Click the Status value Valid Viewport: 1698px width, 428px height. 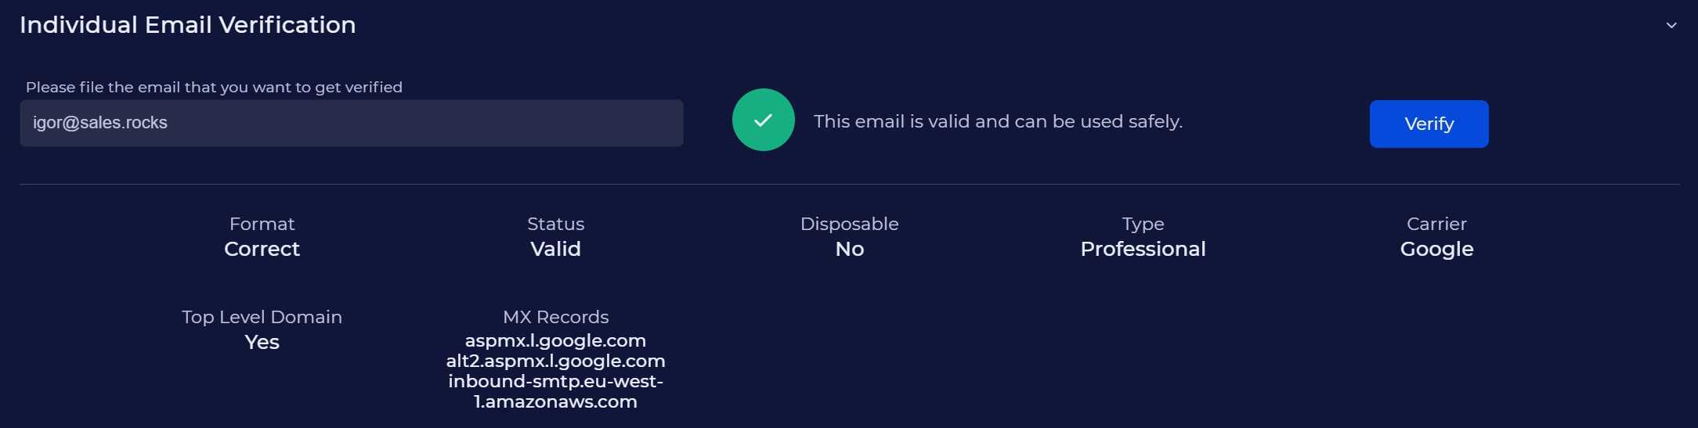(x=555, y=249)
